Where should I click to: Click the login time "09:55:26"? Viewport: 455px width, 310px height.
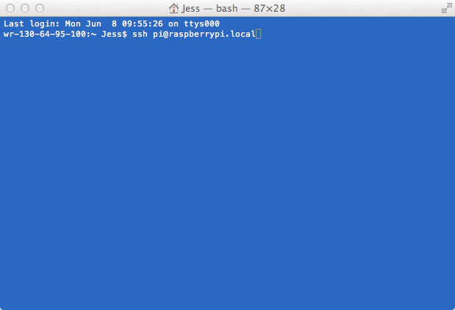pos(143,24)
